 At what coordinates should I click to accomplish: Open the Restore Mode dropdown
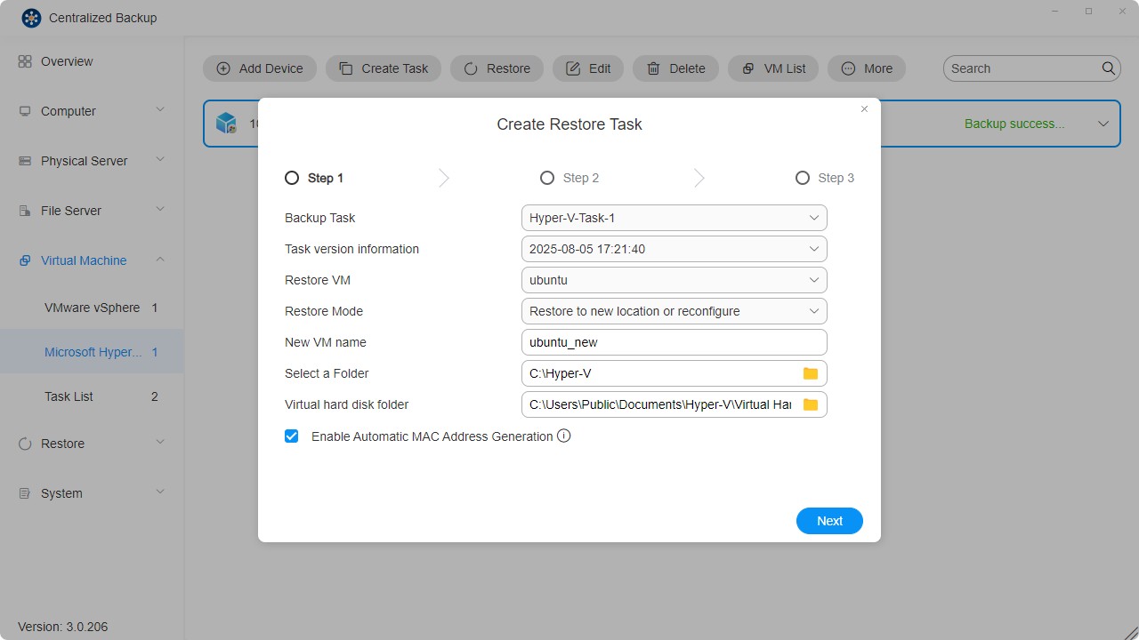[x=674, y=311]
